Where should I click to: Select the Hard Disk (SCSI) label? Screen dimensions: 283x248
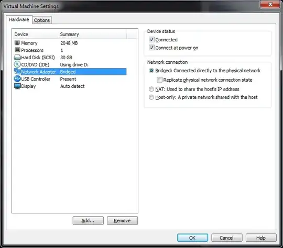[38, 58]
